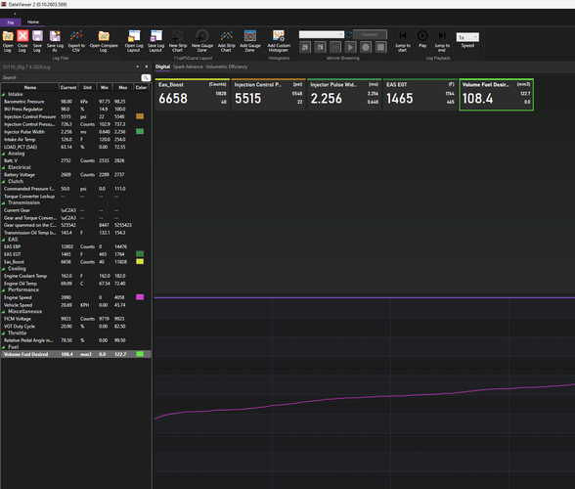Save the current log layout

pos(155,41)
